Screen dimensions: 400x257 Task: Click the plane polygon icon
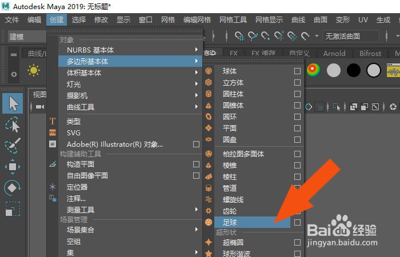[x=209, y=128]
